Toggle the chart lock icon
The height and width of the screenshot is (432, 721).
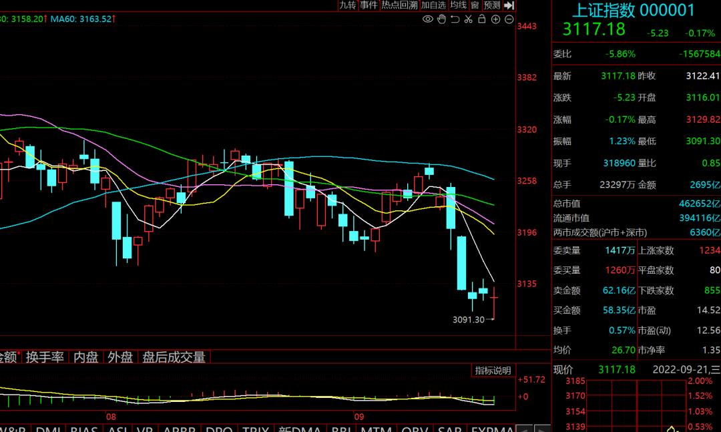pyautogui.click(x=481, y=19)
